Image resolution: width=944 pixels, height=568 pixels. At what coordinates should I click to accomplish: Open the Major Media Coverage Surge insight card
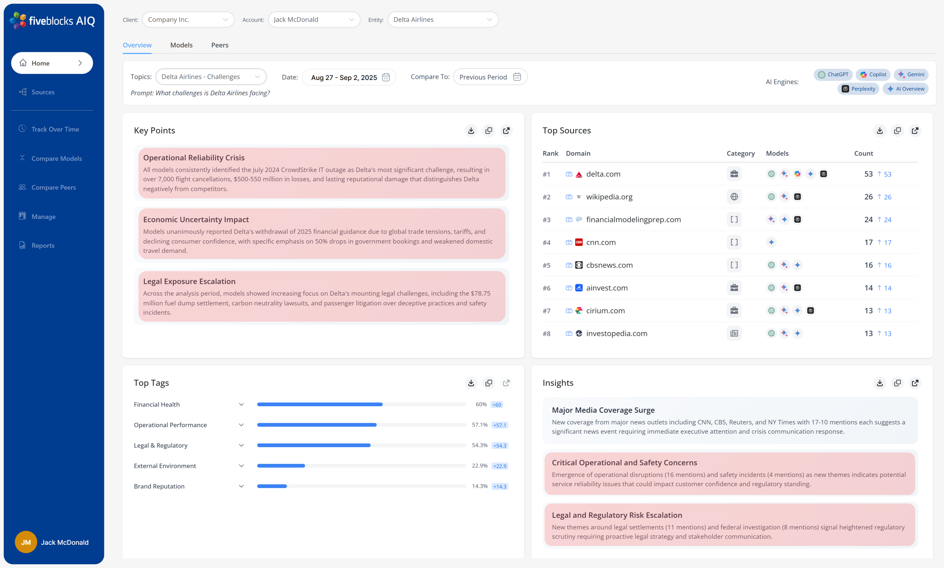[730, 420]
